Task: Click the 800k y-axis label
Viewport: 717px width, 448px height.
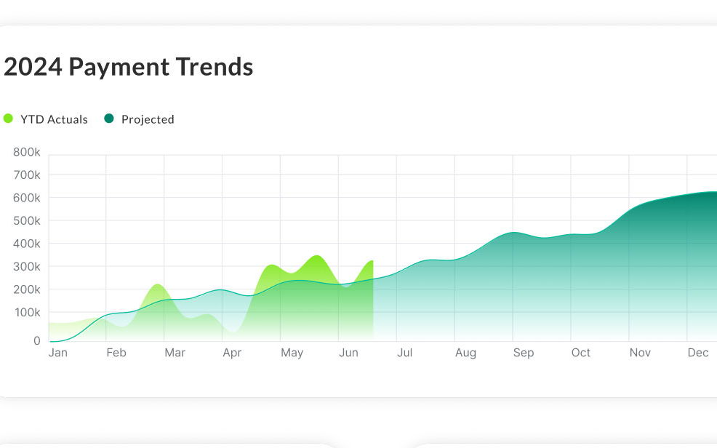Action: (26, 152)
